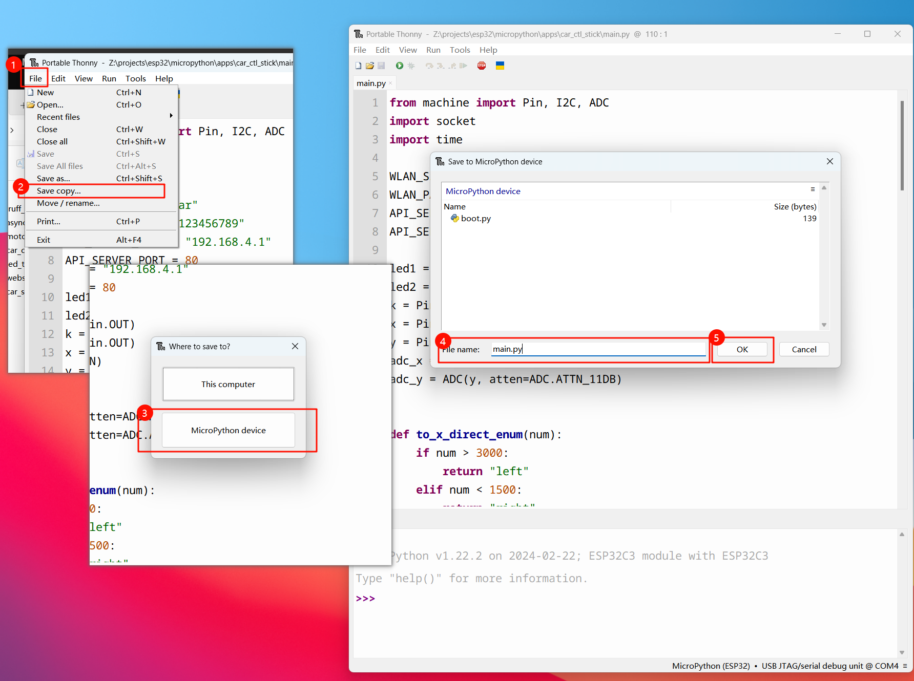Click the New file icon in the right toolbar
The width and height of the screenshot is (914, 681).
tap(358, 66)
